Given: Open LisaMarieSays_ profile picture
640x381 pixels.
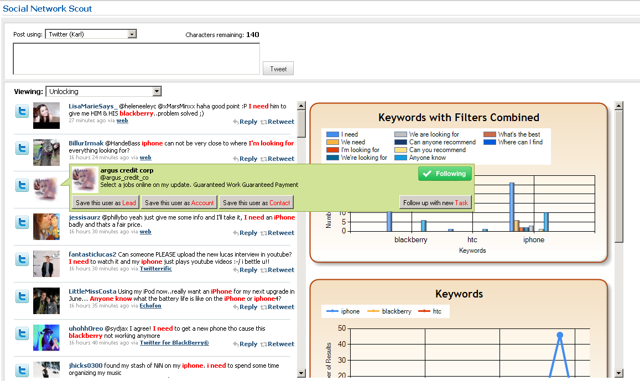Looking at the screenshot, I should (x=46, y=116).
